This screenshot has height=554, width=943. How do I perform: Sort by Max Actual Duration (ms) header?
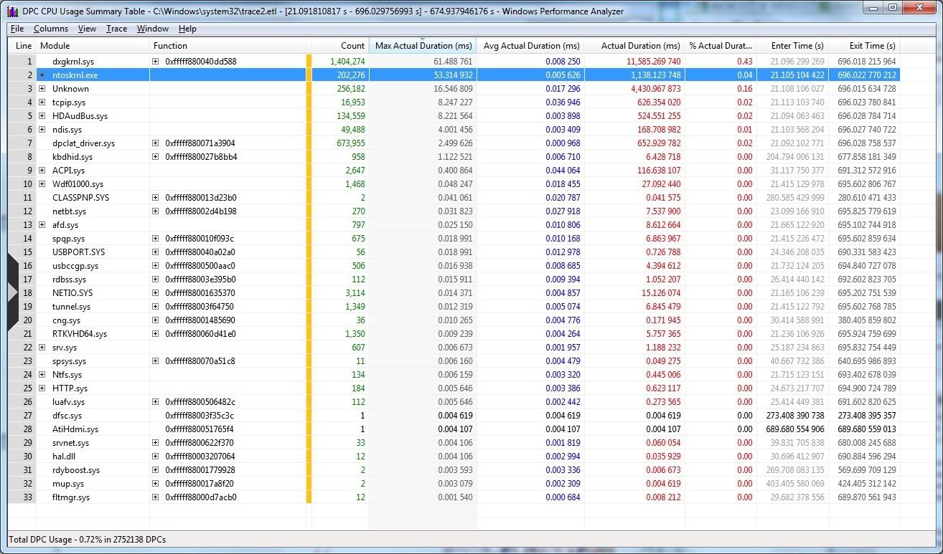(423, 46)
